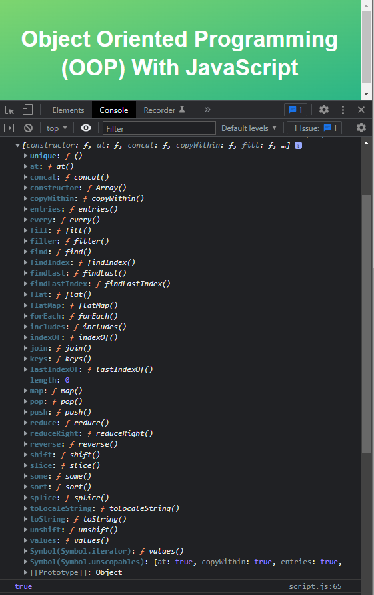Click the console vertical scrollbar thumb

tap(366, 324)
